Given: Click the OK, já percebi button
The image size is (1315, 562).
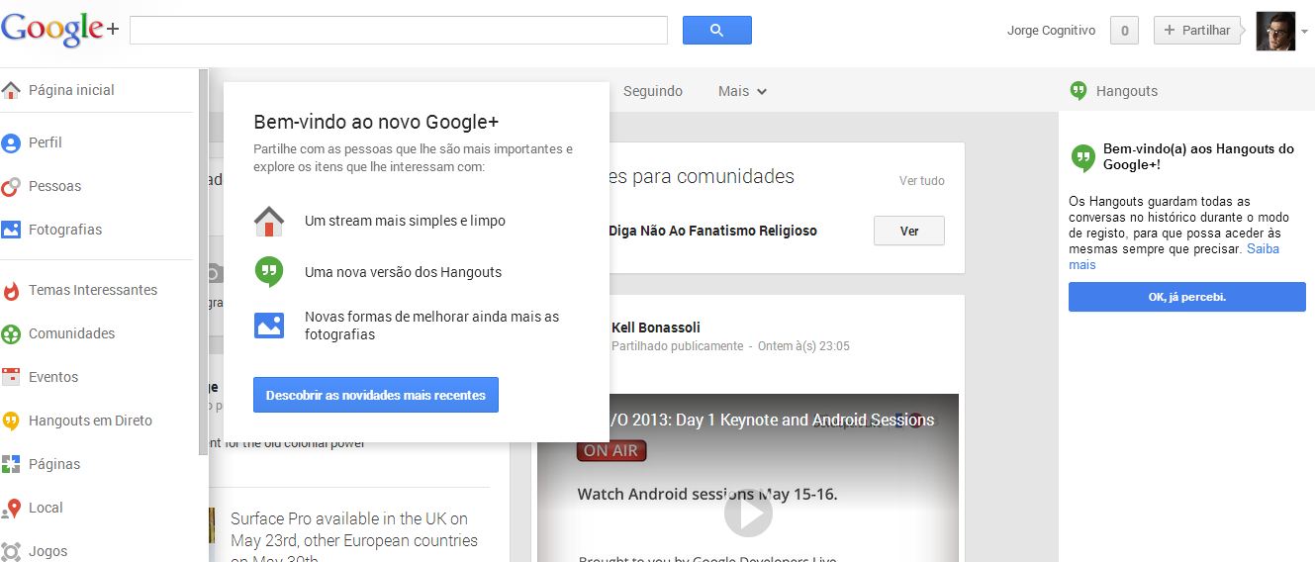Looking at the screenshot, I should pos(1187,297).
